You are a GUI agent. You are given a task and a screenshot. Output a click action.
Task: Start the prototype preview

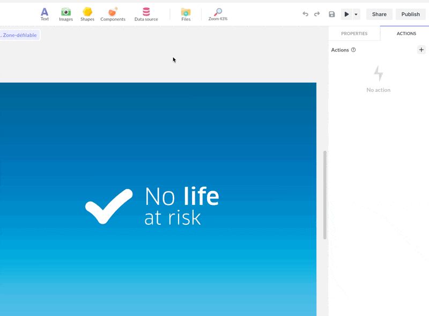[x=346, y=14]
